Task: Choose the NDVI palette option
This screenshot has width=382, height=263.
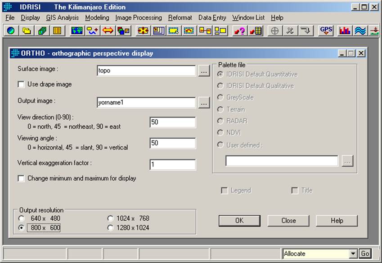Action: coord(220,132)
